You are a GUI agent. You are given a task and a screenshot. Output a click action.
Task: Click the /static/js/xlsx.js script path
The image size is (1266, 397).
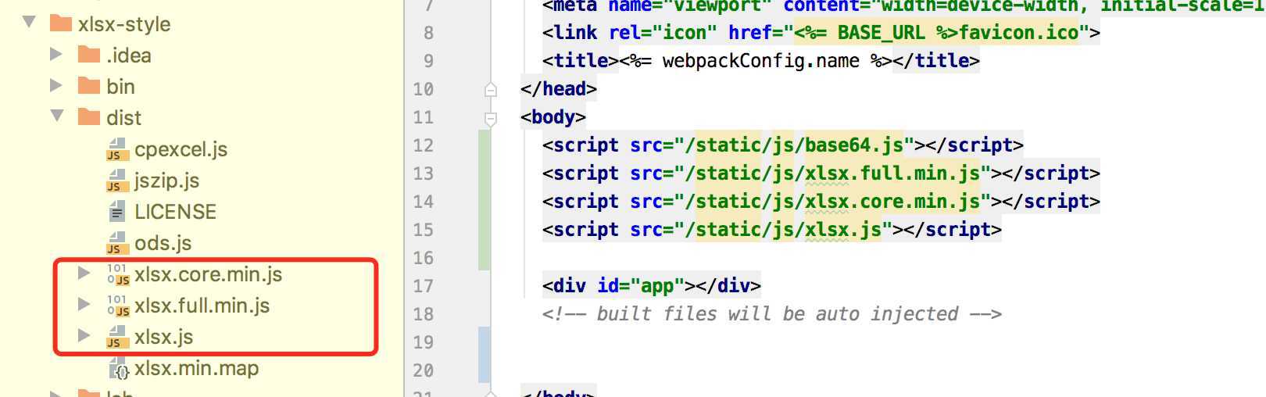coord(783,230)
